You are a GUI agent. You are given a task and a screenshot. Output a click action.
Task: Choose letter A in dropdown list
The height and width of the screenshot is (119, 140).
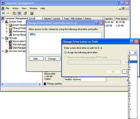pos(133,56)
